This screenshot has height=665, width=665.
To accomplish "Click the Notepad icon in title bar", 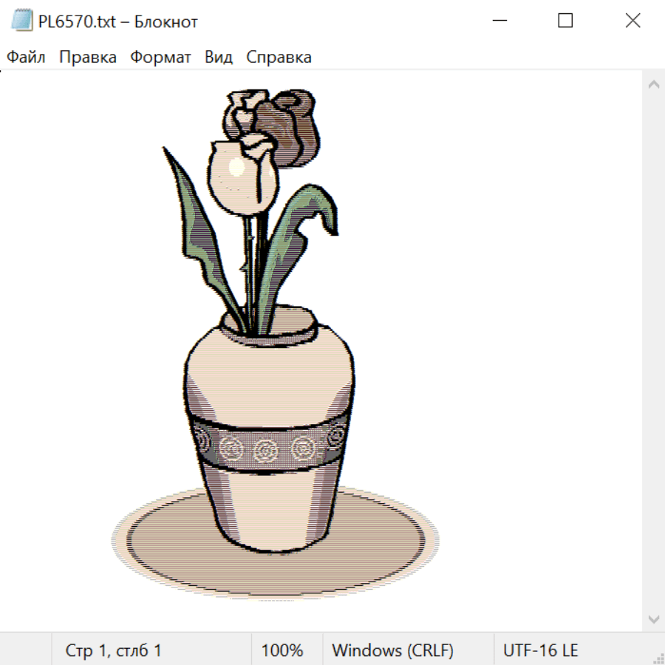I will (x=22, y=21).
